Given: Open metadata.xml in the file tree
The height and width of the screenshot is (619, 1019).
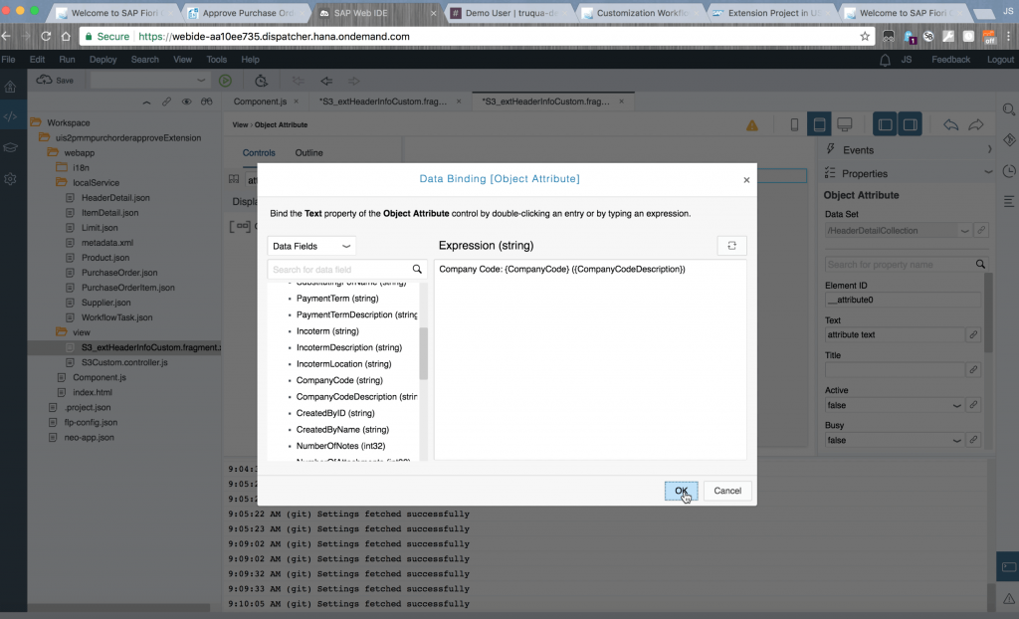Looking at the screenshot, I should coord(107,243).
